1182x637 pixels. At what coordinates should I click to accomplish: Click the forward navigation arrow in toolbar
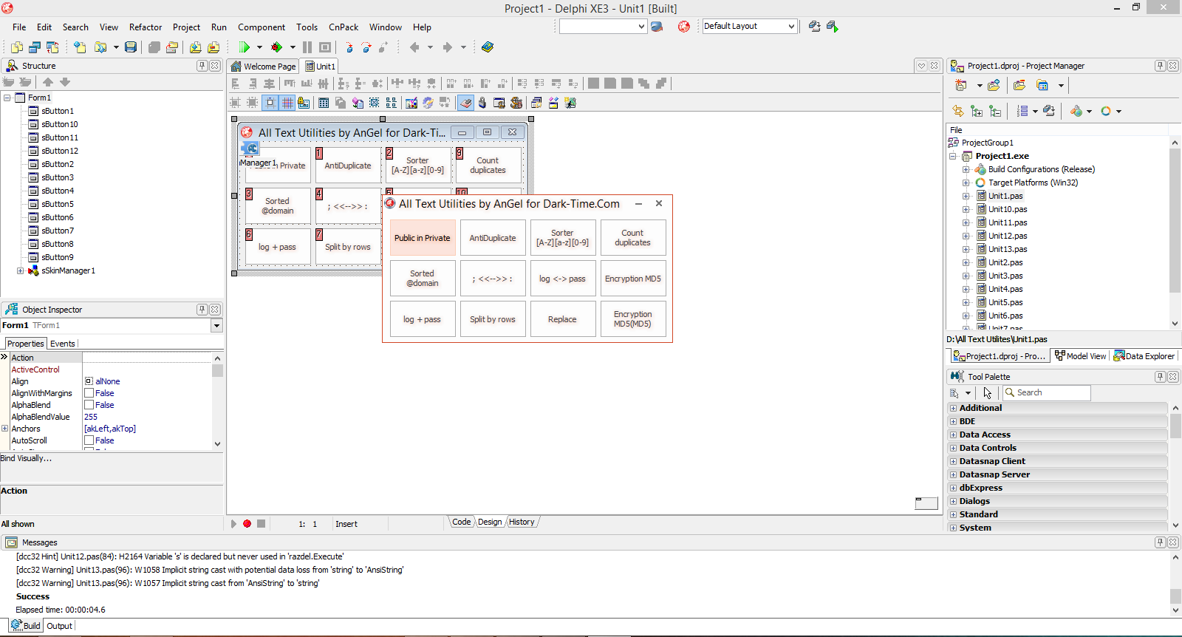[447, 47]
